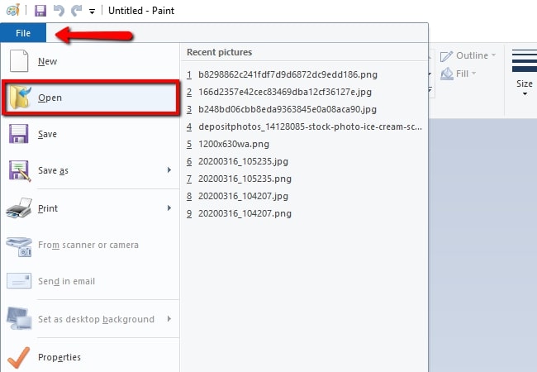Open the Customize Quick Access Toolbar dropdown
The width and height of the screenshot is (537, 372).
(92, 12)
